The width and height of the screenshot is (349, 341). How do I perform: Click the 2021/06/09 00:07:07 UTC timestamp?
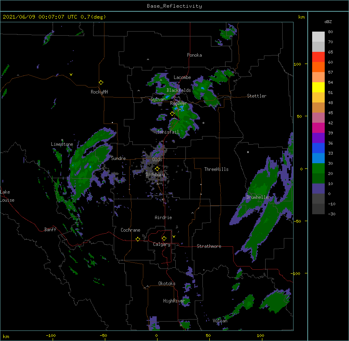(x=54, y=17)
